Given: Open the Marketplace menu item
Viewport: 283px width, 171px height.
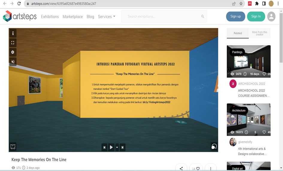Looking at the screenshot, I should tap(72, 17).
